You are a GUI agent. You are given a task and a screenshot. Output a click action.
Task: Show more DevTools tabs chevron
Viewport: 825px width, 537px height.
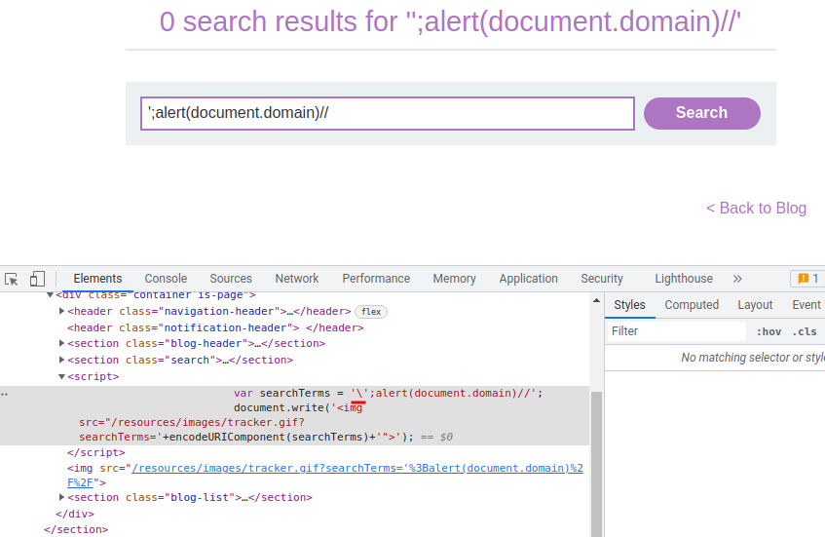point(737,279)
